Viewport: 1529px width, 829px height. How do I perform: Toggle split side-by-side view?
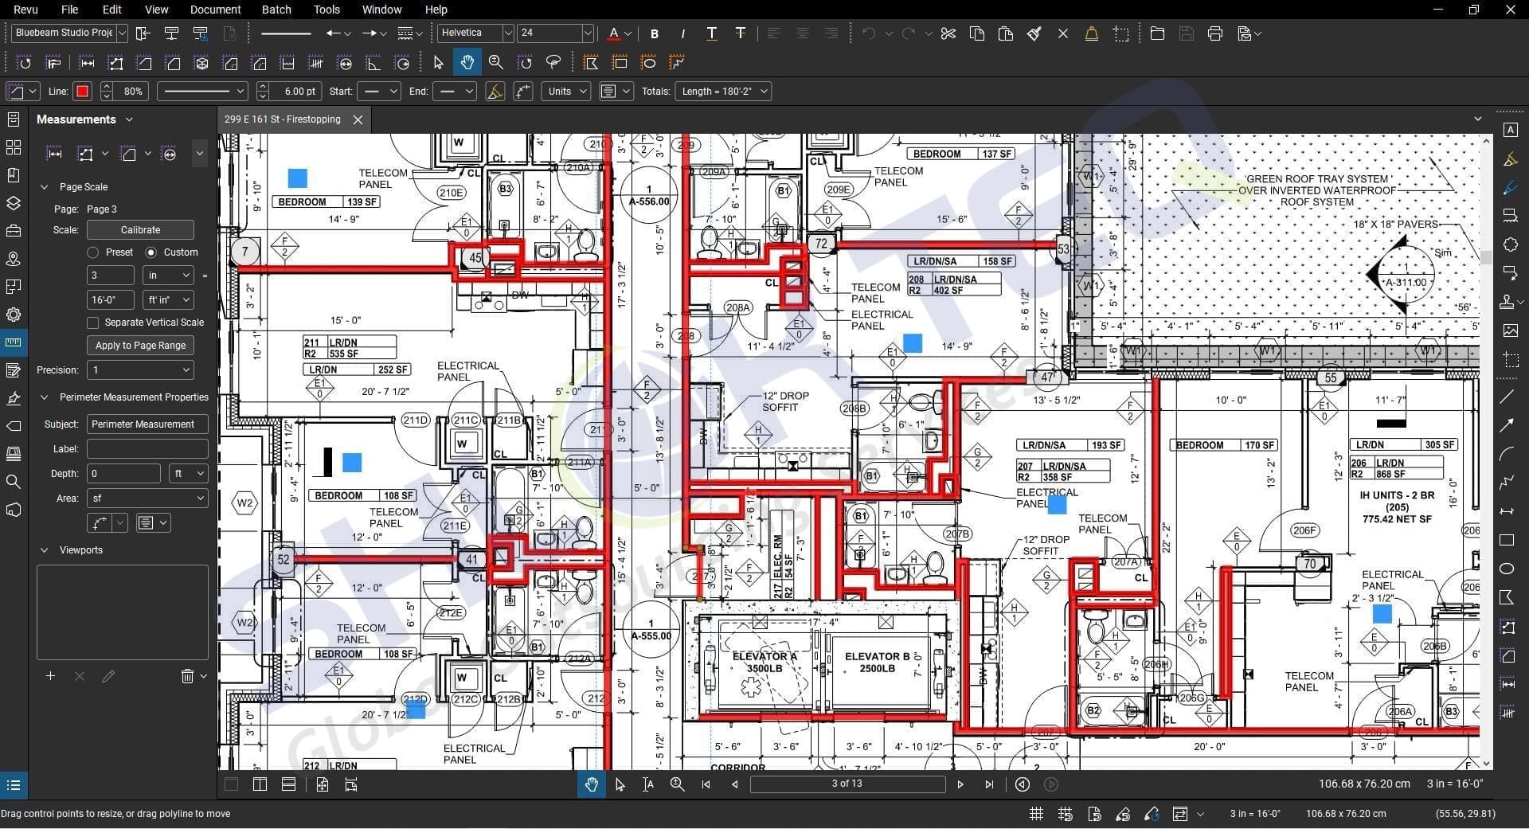pyautogui.click(x=260, y=784)
